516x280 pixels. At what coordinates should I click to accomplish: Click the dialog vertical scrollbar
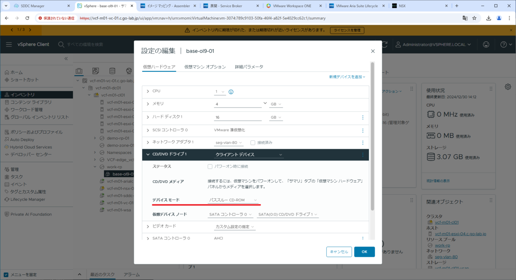372,136
